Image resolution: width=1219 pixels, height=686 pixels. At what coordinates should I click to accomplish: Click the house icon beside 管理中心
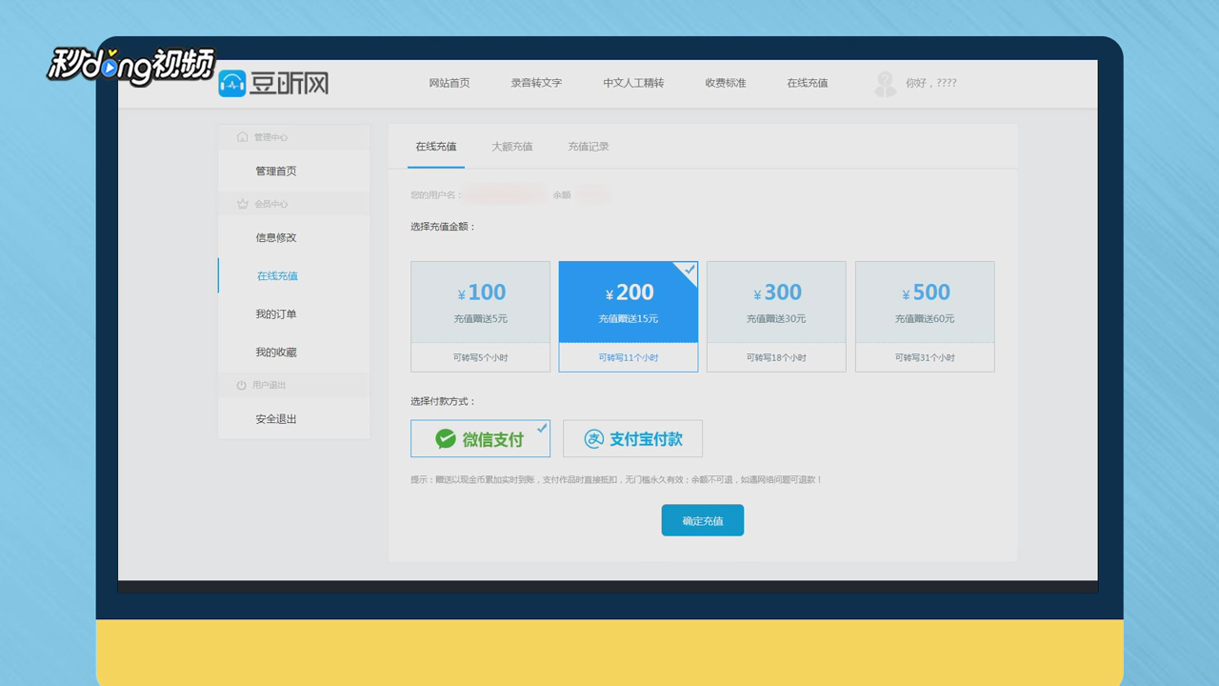click(x=242, y=137)
